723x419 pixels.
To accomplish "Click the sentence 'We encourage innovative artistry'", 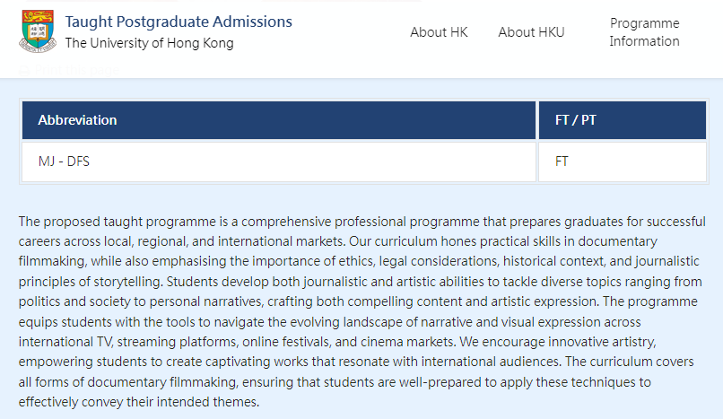I will [557, 342].
